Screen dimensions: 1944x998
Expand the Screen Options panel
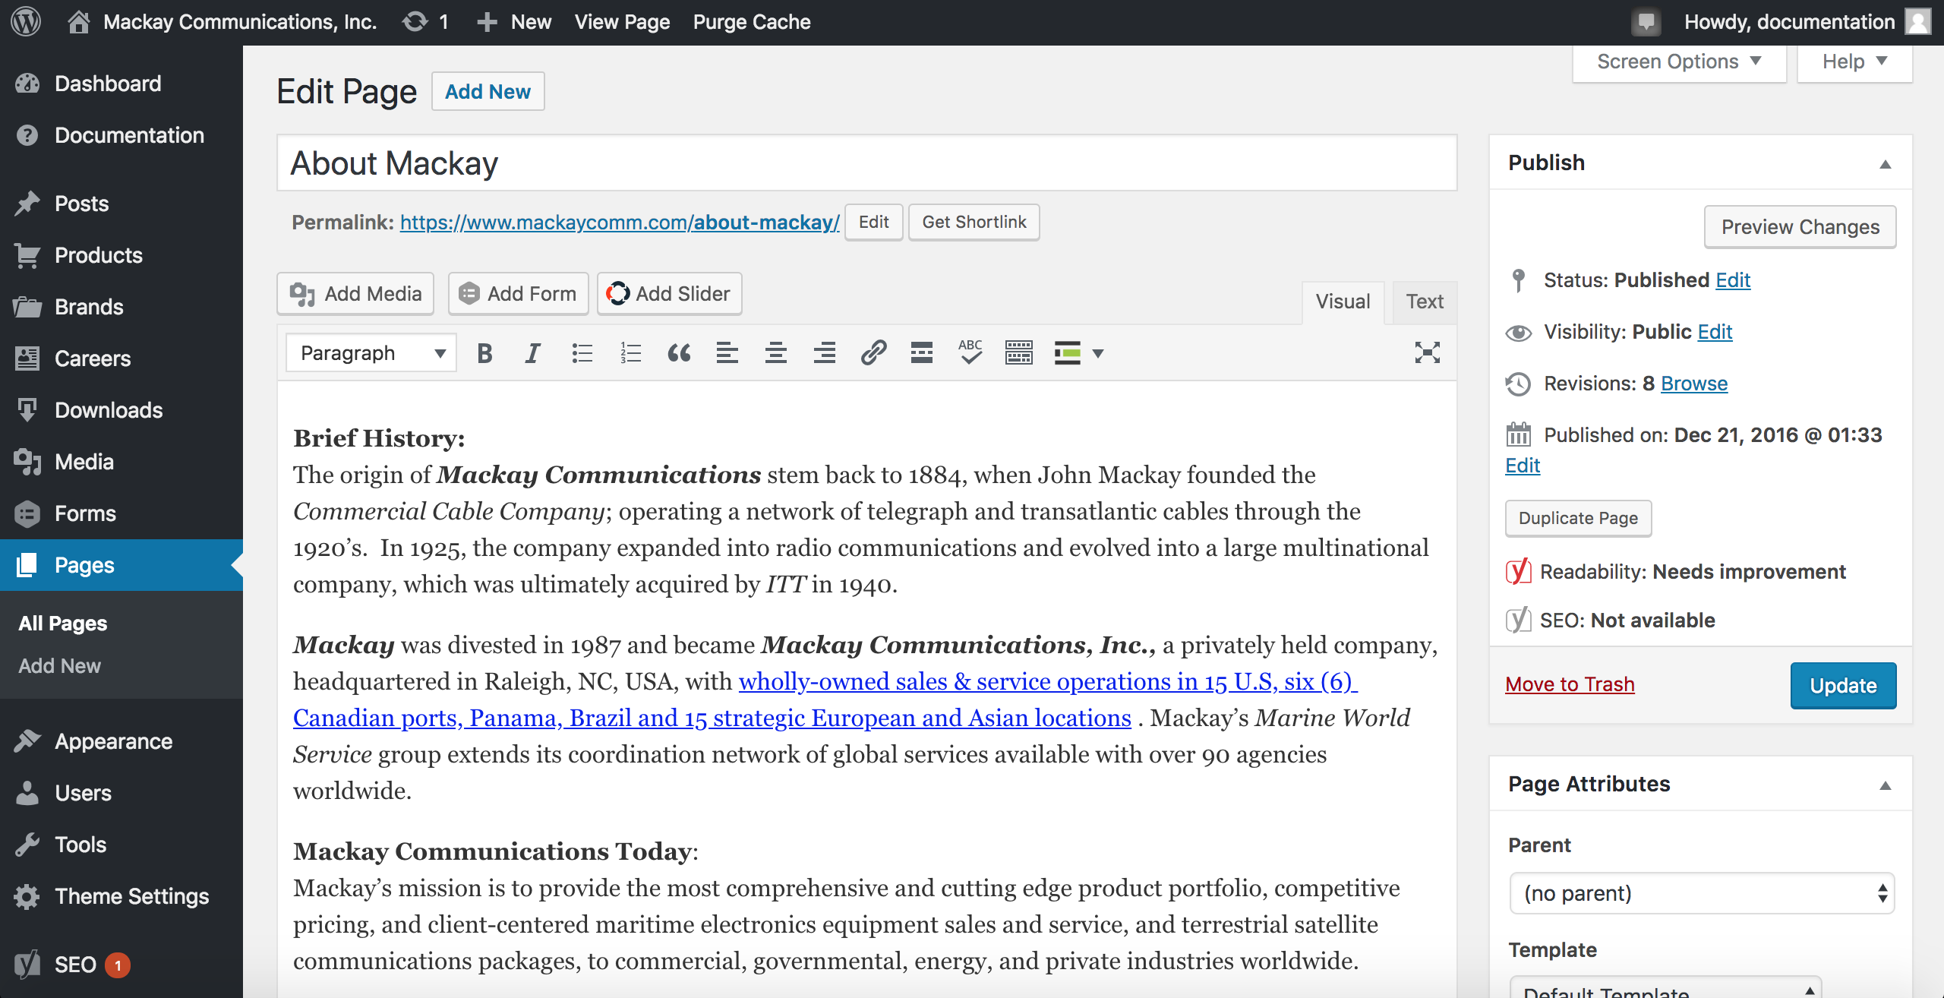(x=1678, y=62)
